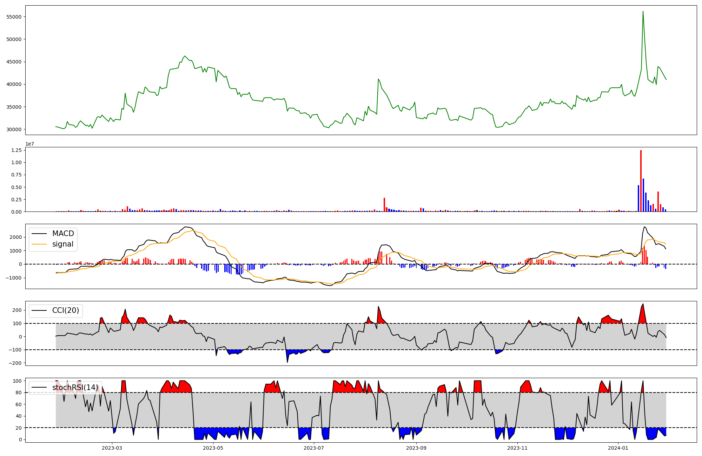The width and height of the screenshot is (702, 456).
Task: Click the 1.25 volume axis label
Action: (x=16, y=150)
